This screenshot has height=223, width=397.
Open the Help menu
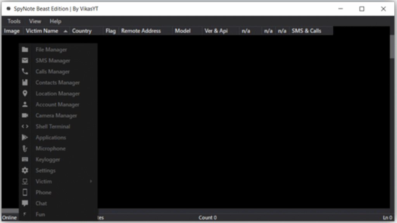coord(55,21)
